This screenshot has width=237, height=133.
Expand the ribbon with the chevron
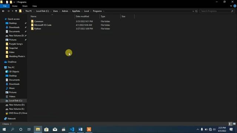tap(231, 6)
